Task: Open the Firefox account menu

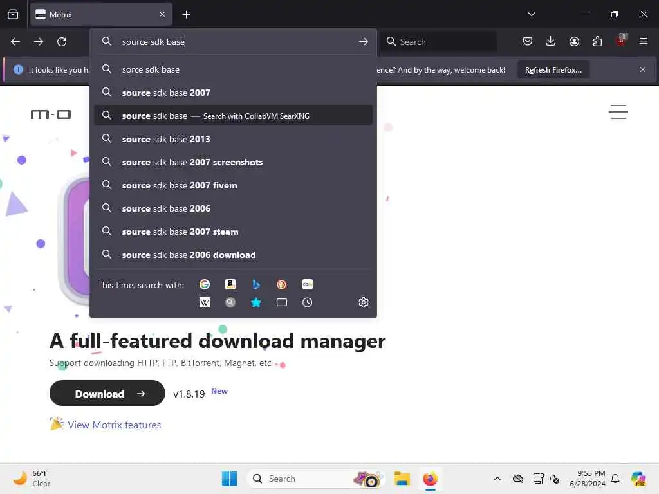Action: pyautogui.click(x=574, y=41)
